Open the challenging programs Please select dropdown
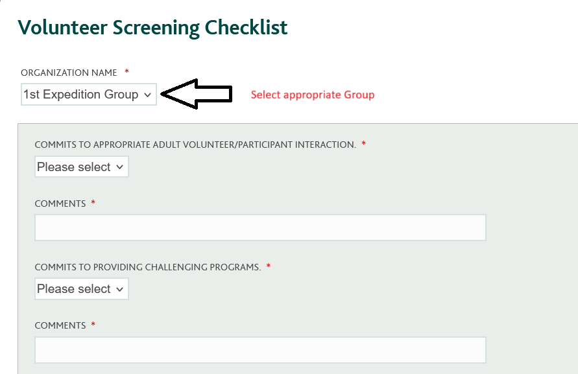This screenshot has height=374, width=578. 82,288
